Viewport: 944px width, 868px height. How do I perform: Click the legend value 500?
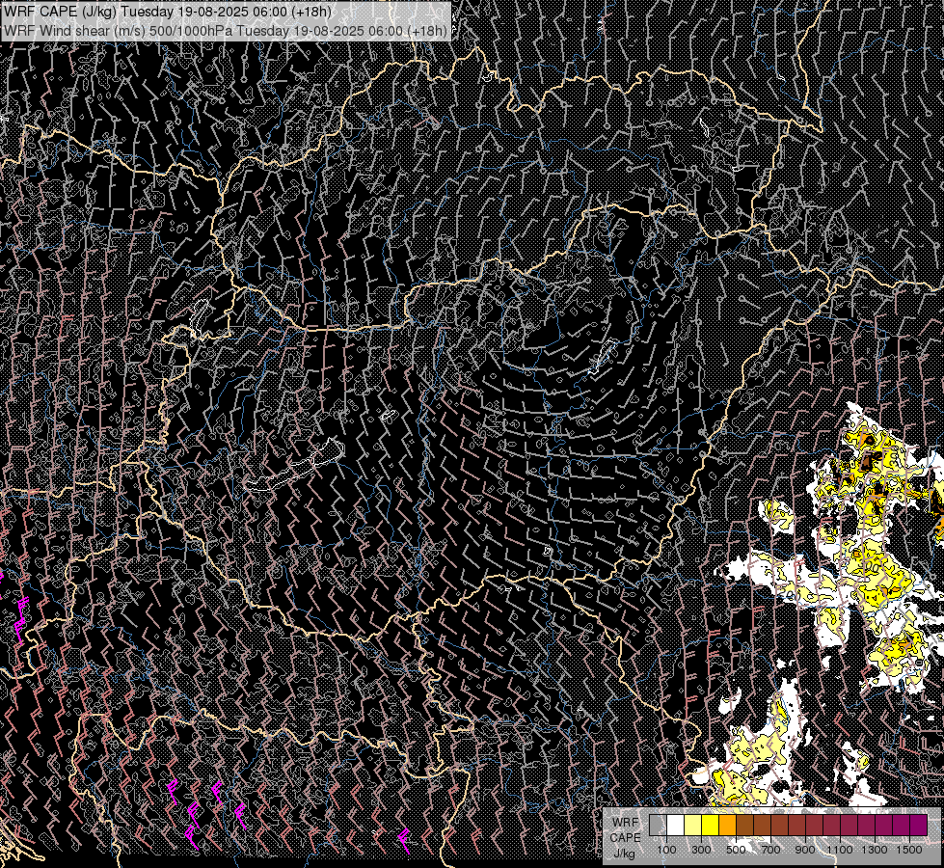736,850
